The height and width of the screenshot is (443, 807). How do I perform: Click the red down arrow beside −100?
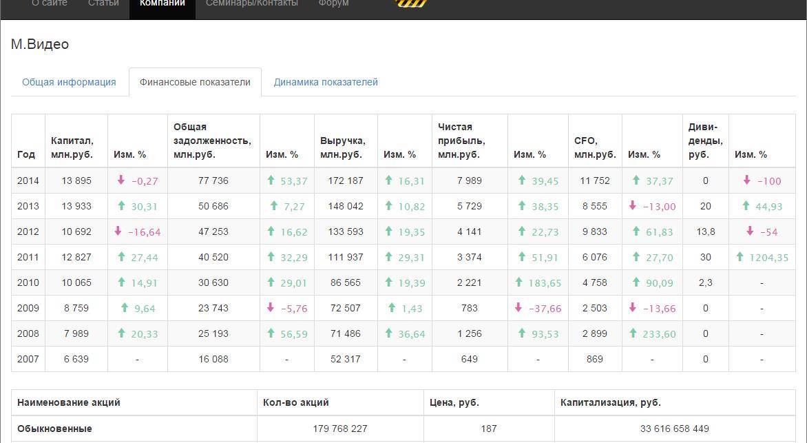click(x=747, y=181)
